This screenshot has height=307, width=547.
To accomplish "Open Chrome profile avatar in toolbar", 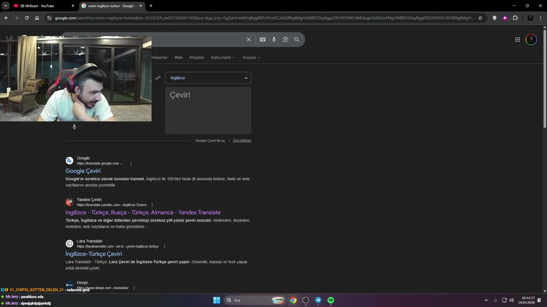I will [530, 18].
